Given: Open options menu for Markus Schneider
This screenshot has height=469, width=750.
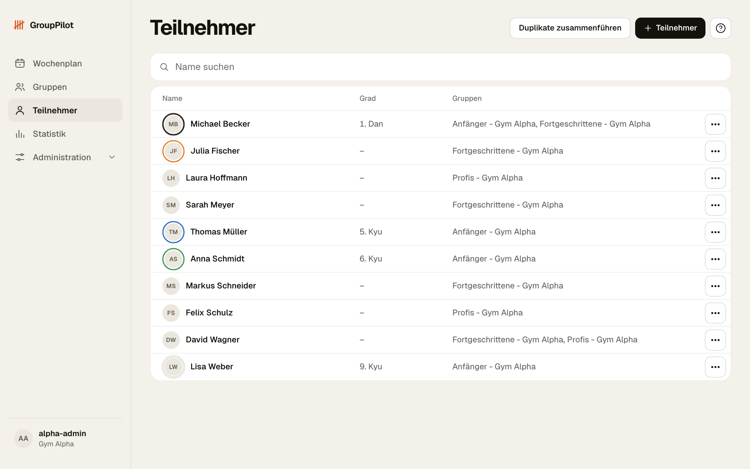Looking at the screenshot, I should pyautogui.click(x=715, y=286).
